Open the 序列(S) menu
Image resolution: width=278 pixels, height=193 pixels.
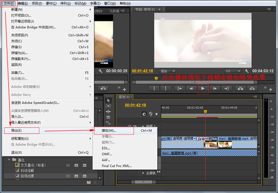[65, 3]
